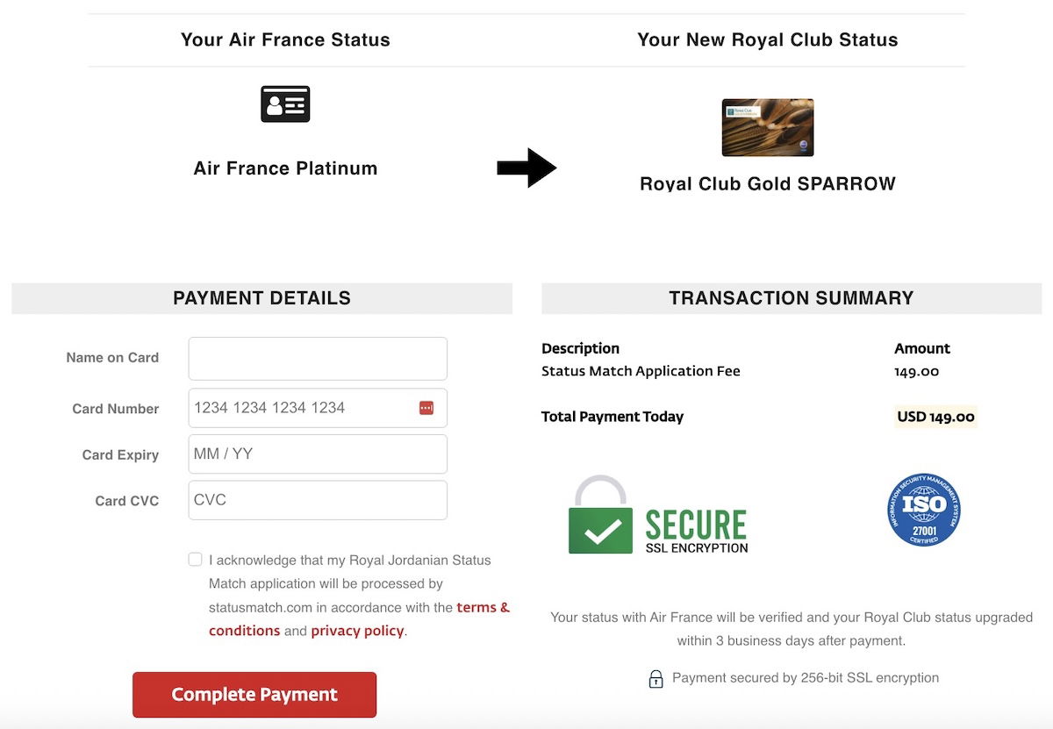Click the Payment Details header
1053x729 pixels.
tap(261, 298)
